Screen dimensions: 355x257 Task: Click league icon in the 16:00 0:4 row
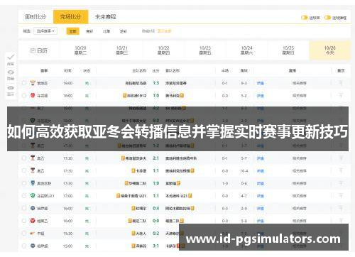pyautogui.click(x=33, y=208)
